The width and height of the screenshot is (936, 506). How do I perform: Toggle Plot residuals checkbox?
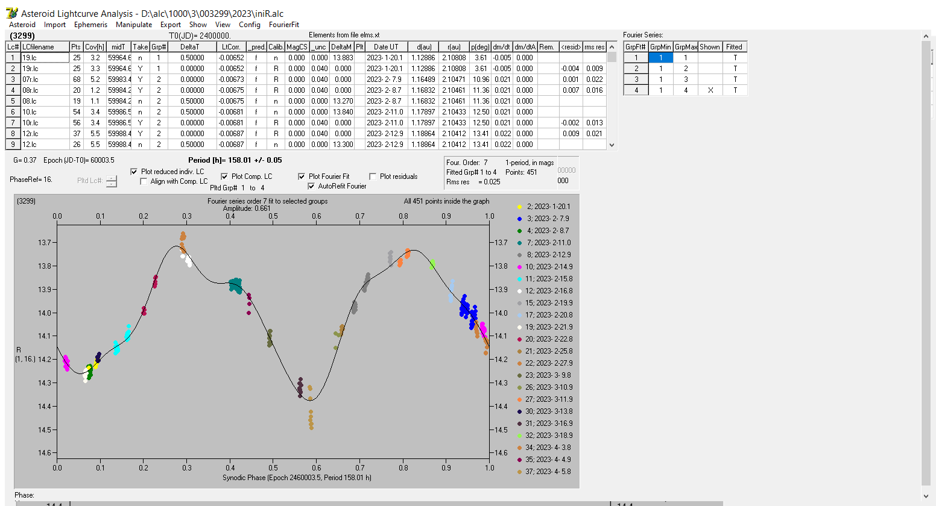[x=373, y=176]
